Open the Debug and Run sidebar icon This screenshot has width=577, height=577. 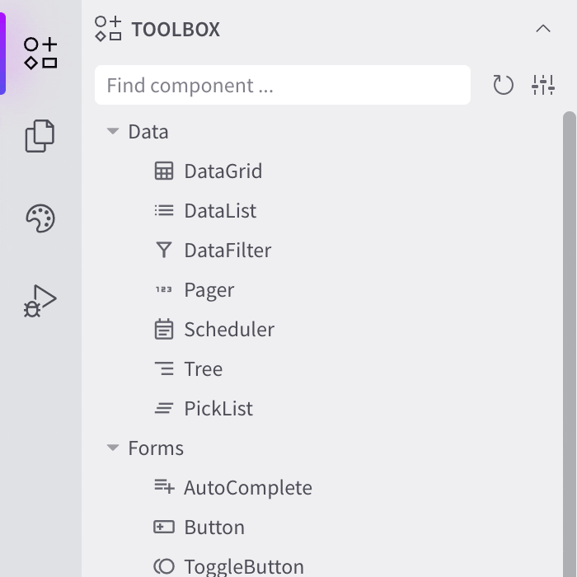point(40,301)
